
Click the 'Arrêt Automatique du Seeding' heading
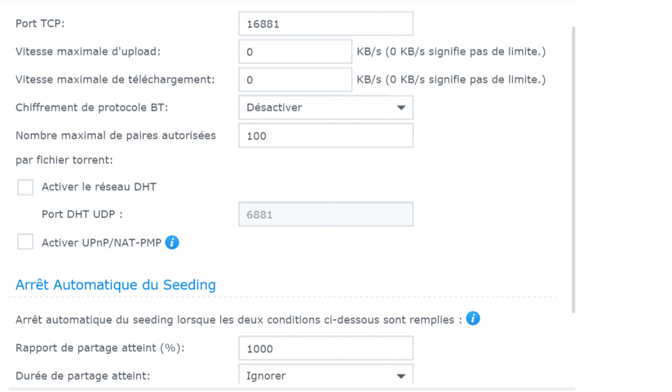click(x=116, y=285)
